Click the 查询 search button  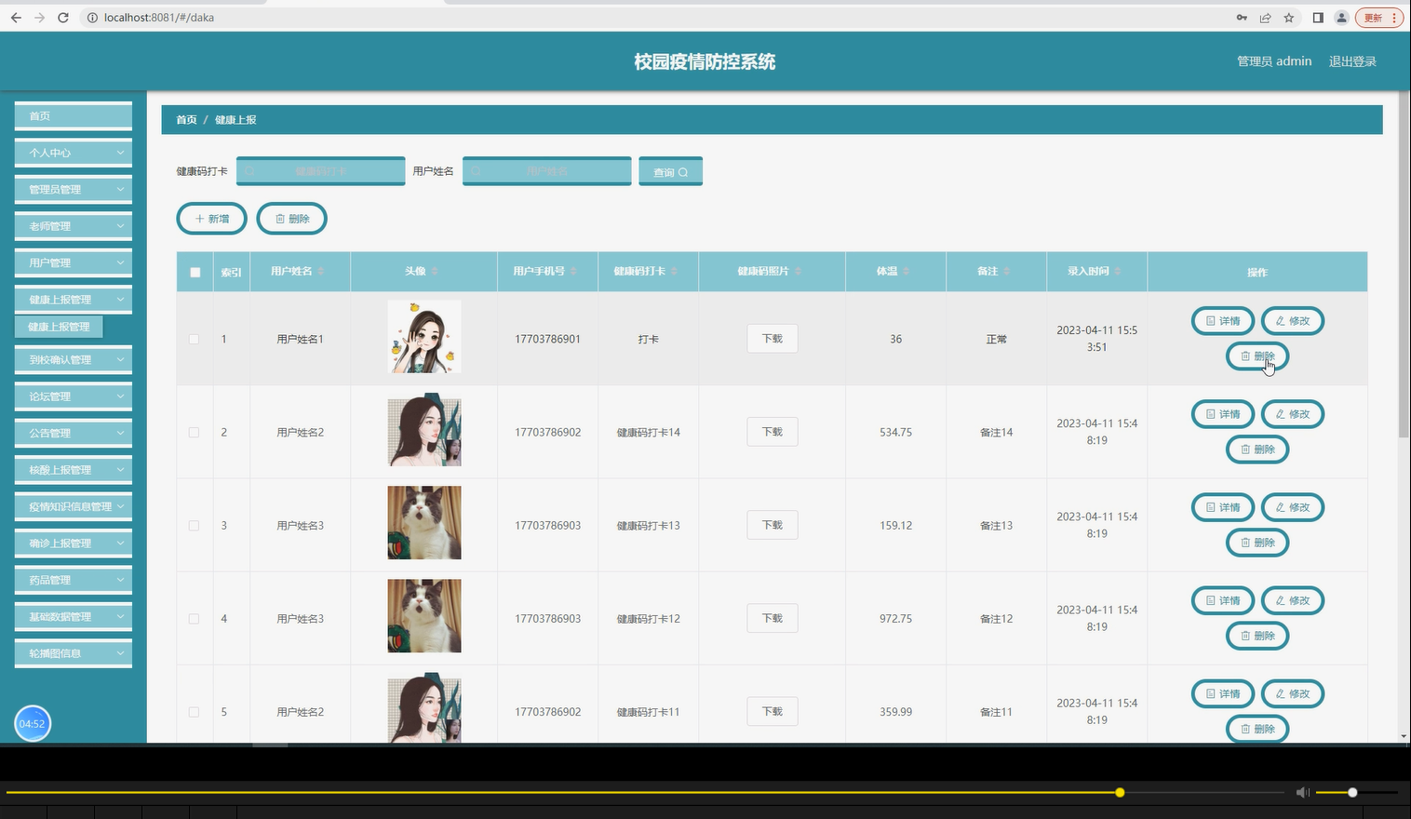[670, 171]
